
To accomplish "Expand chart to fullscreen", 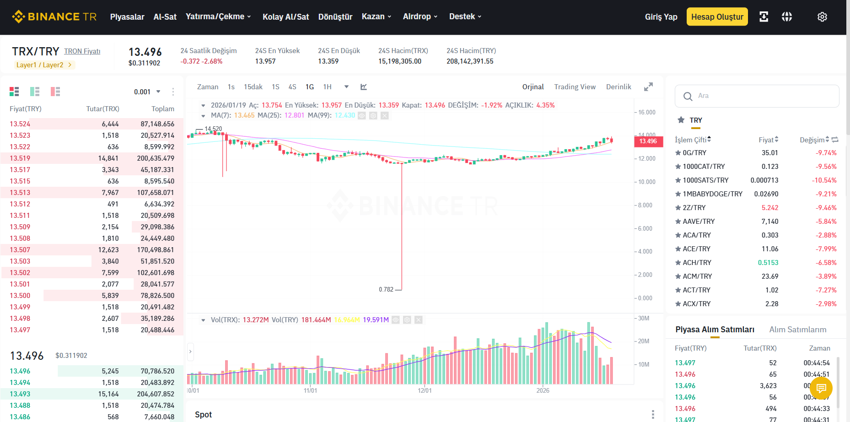I will pyautogui.click(x=648, y=87).
